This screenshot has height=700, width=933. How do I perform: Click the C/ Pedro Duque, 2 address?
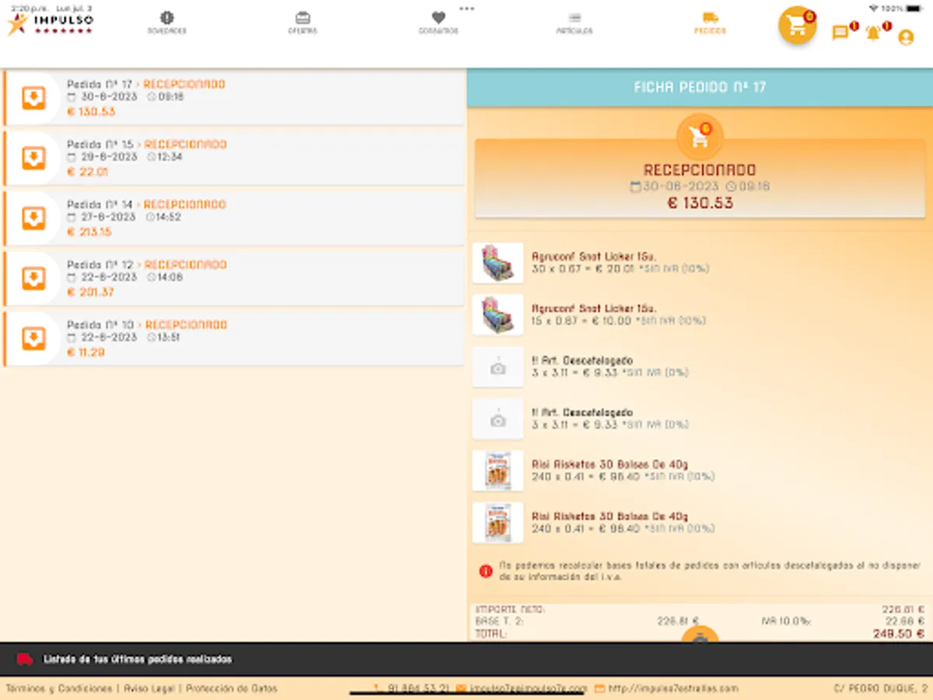880,688
